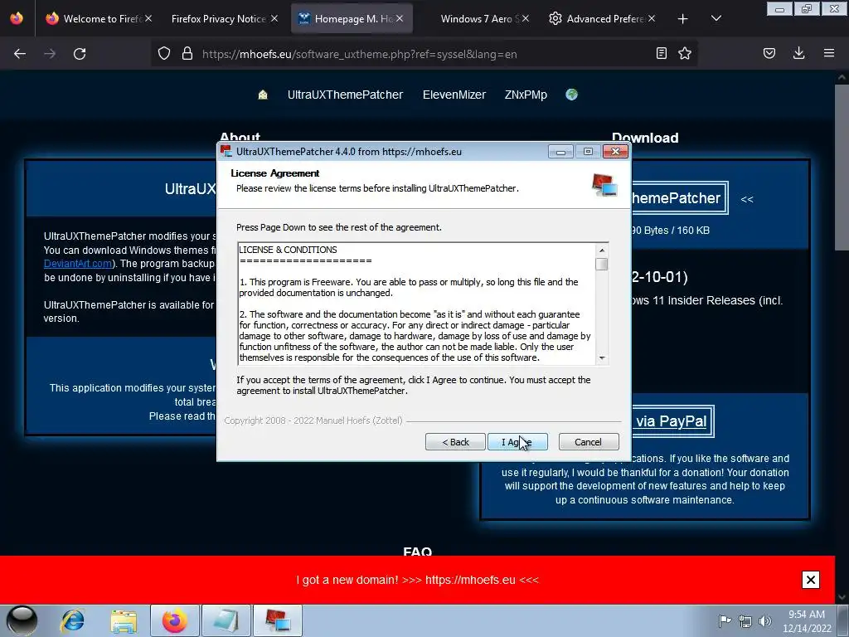Open ZNxPMp site menu link
The height and width of the screenshot is (637, 849).
[x=526, y=95]
